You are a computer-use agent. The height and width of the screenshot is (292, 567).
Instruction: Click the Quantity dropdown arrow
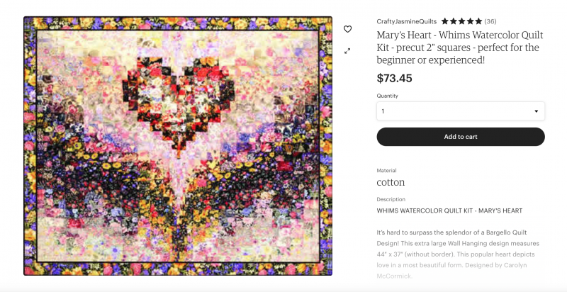tap(537, 111)
